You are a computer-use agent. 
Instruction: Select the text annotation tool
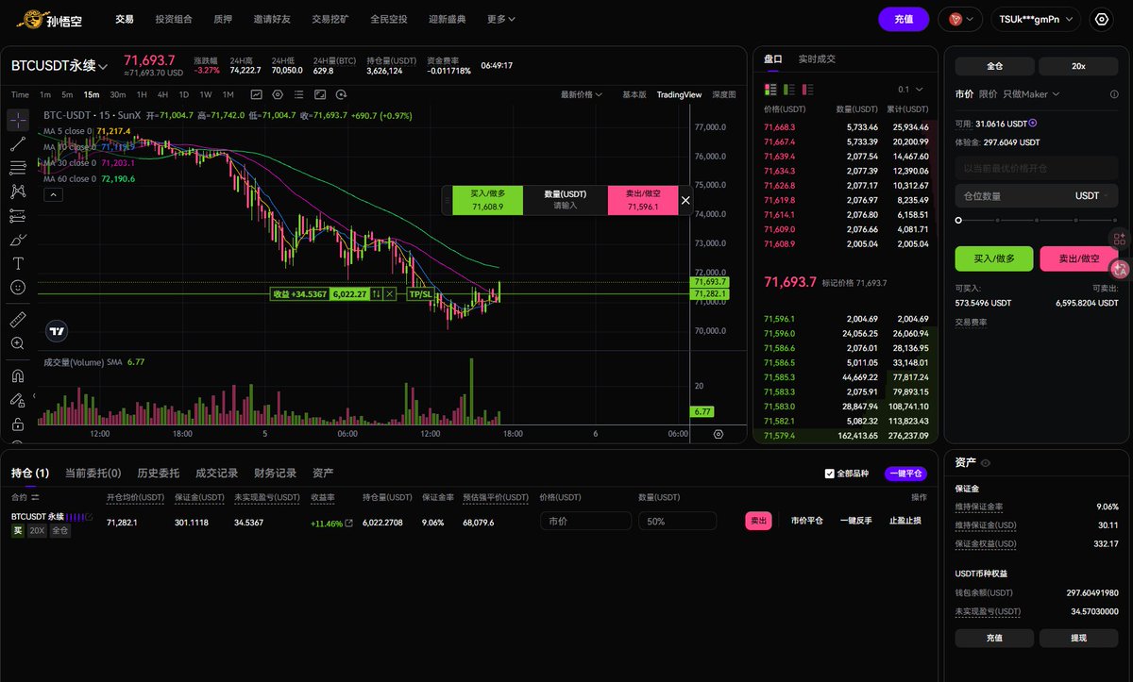(x=18, y=263)
